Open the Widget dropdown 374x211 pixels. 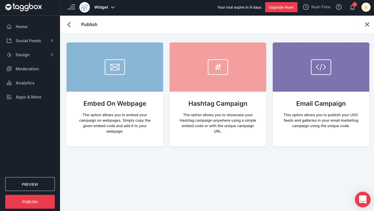coord(104,7)
